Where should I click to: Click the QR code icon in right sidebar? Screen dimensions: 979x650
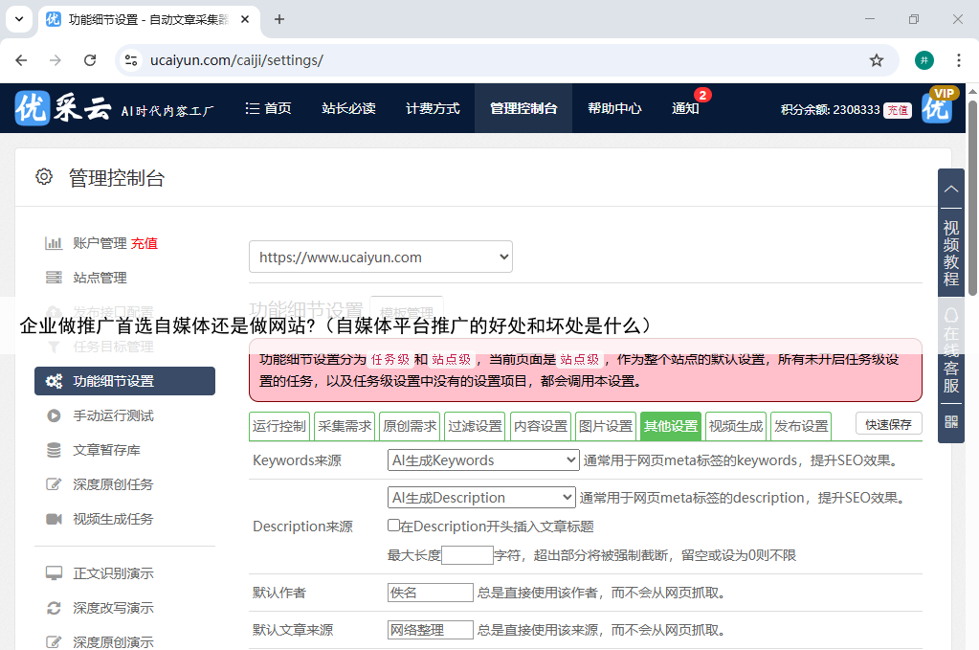[950, 421]
